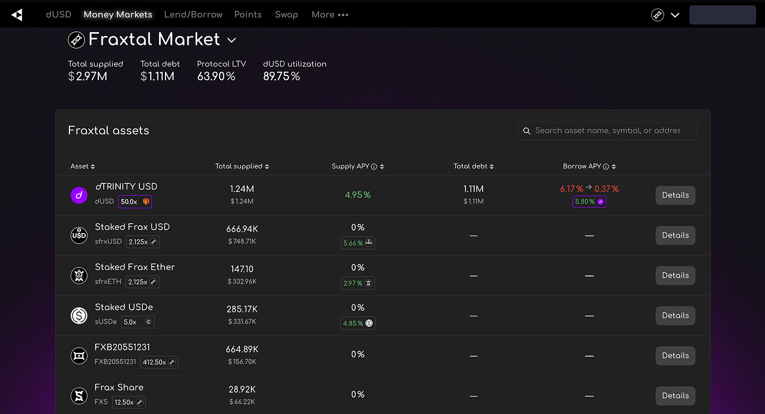Viewport: 765px width, 414px height.
Task: Open the Points nav tab
Action: (248, 15)
